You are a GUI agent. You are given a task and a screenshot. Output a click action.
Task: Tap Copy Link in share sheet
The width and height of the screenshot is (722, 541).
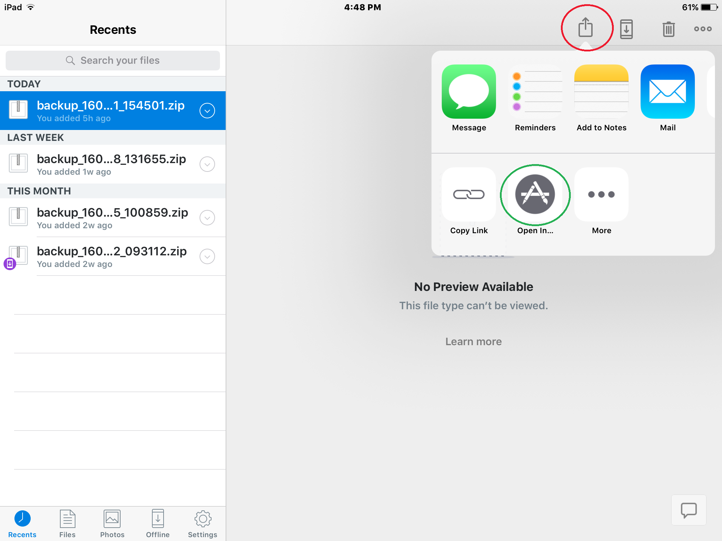click(469, 195)
